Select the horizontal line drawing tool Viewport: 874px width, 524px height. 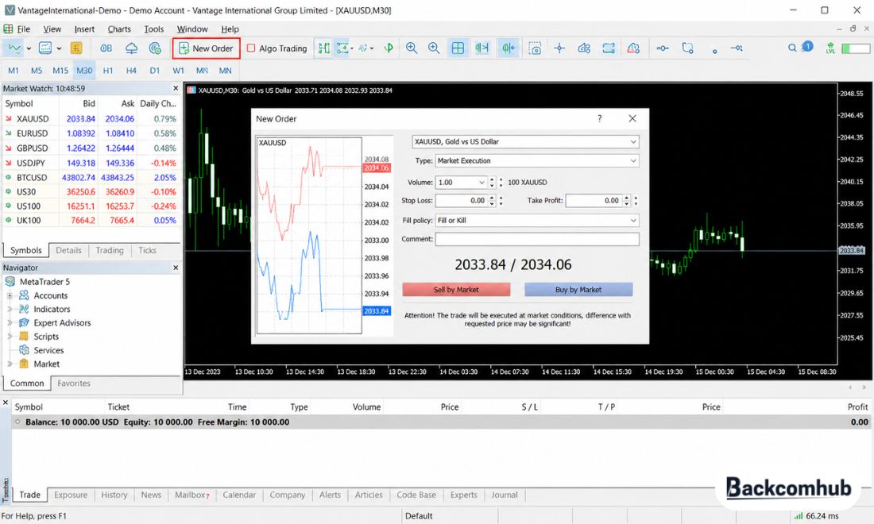pos(662,48)
